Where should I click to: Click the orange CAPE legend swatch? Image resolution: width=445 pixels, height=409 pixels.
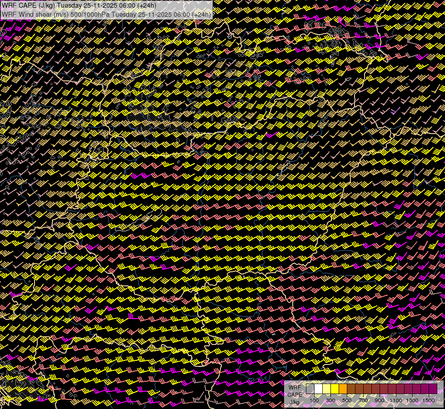click(343, 389)
